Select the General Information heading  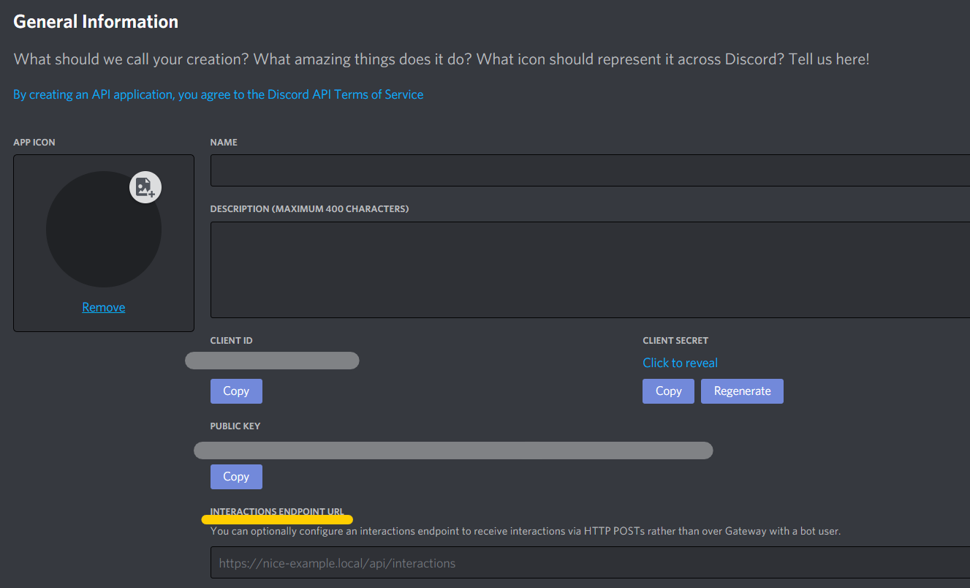96,21
